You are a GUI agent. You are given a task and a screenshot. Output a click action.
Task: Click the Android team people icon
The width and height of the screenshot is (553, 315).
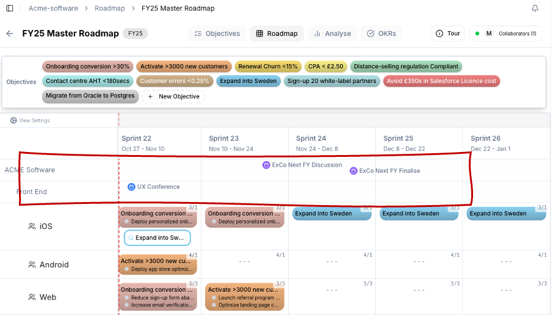tap(32, 265)
